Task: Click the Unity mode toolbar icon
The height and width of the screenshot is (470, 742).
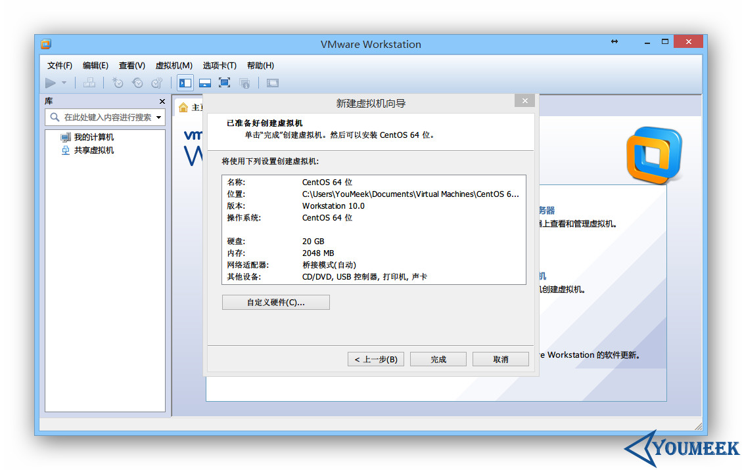Action: (245, 83)
